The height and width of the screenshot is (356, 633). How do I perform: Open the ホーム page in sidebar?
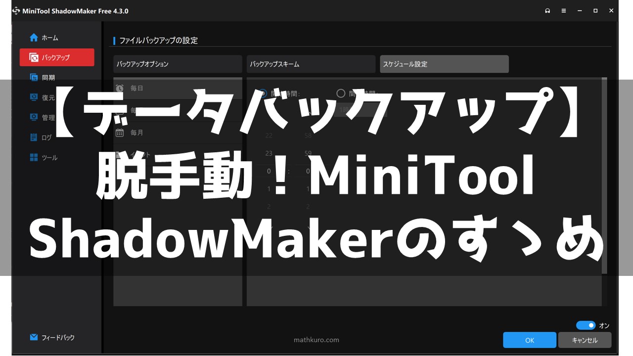point(44,38)
